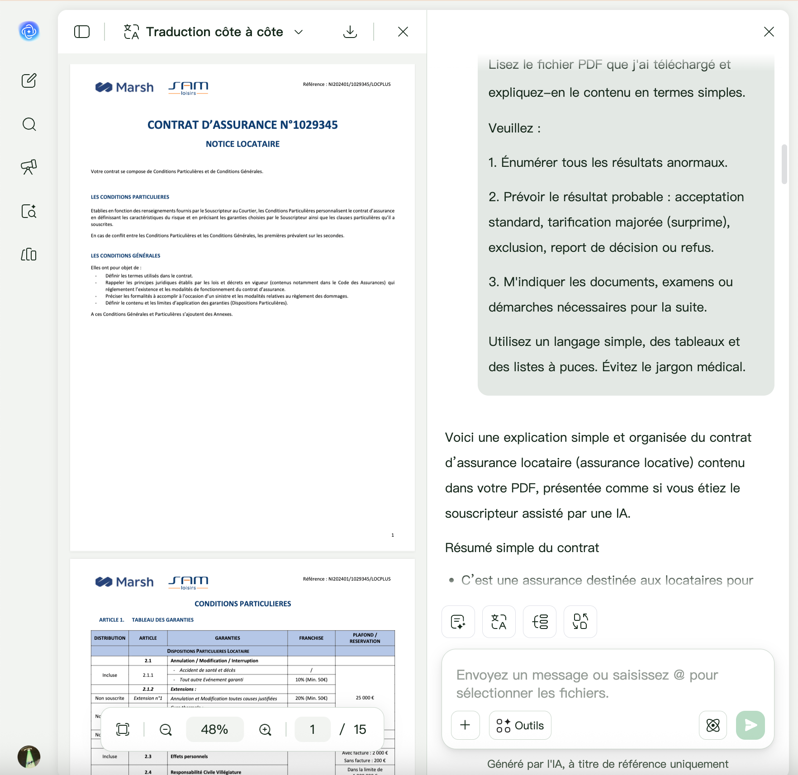Toggle the document sidebar panel
Screen dimensions: 798x775
point(82,32)
